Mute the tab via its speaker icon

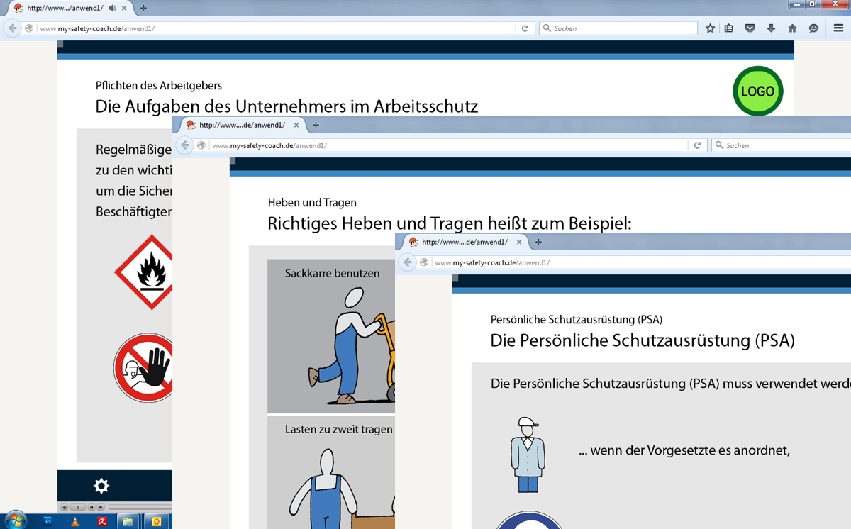(x=112, y=8)
